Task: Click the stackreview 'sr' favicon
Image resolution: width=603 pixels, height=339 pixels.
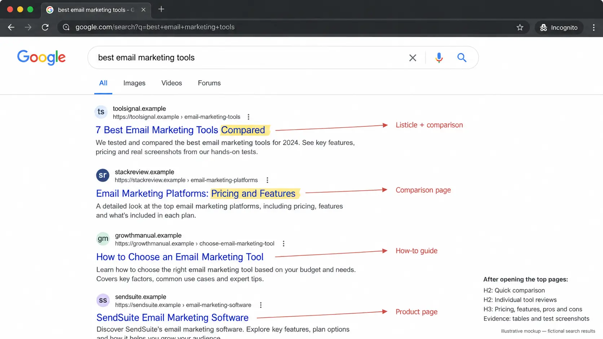Action: coord(103,175)
